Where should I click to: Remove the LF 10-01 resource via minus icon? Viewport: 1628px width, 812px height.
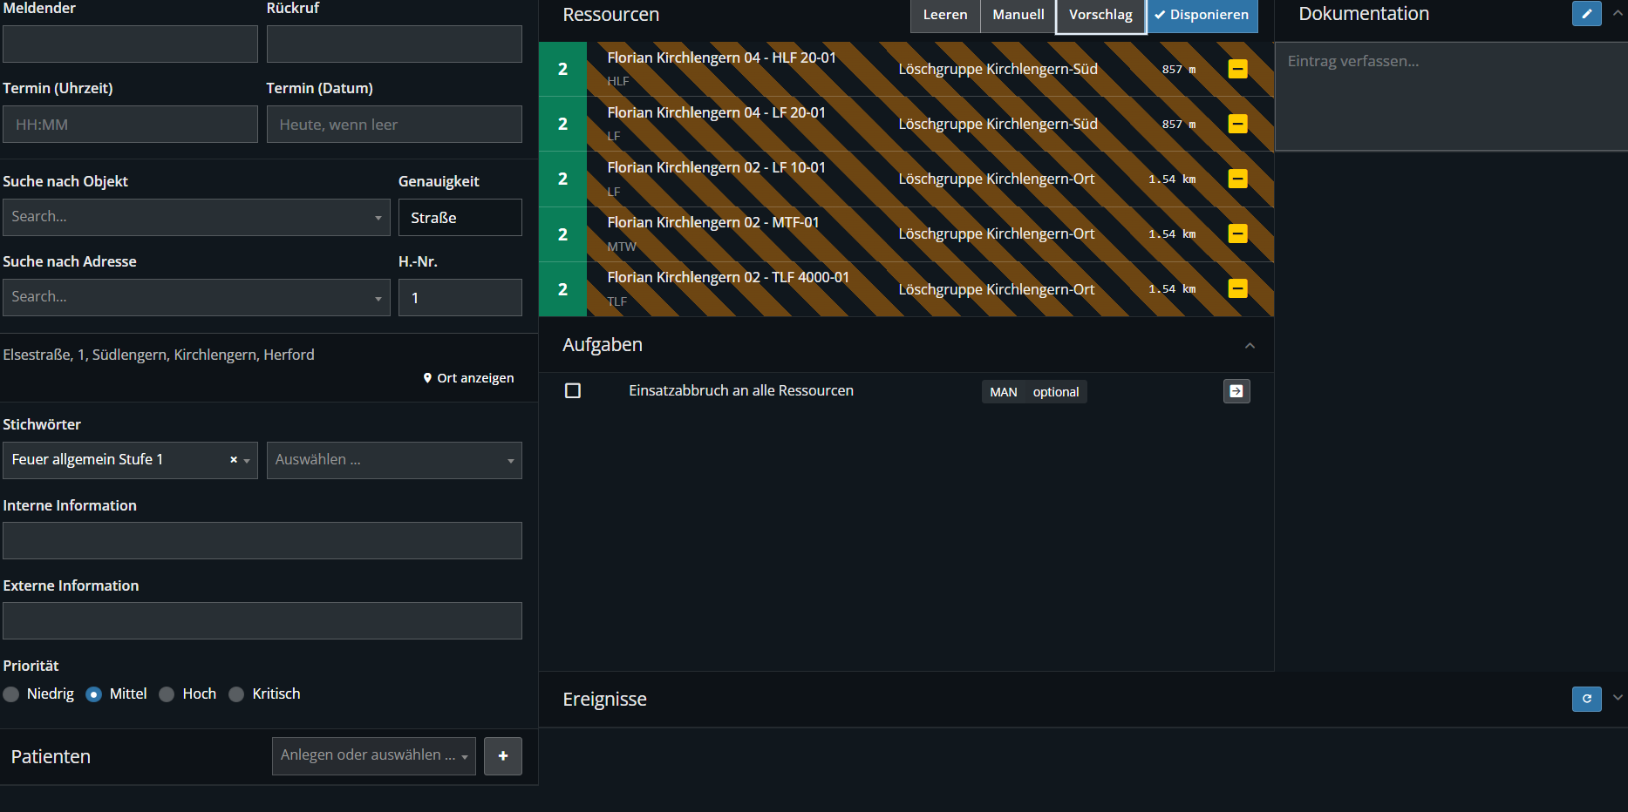[1237, 179]
